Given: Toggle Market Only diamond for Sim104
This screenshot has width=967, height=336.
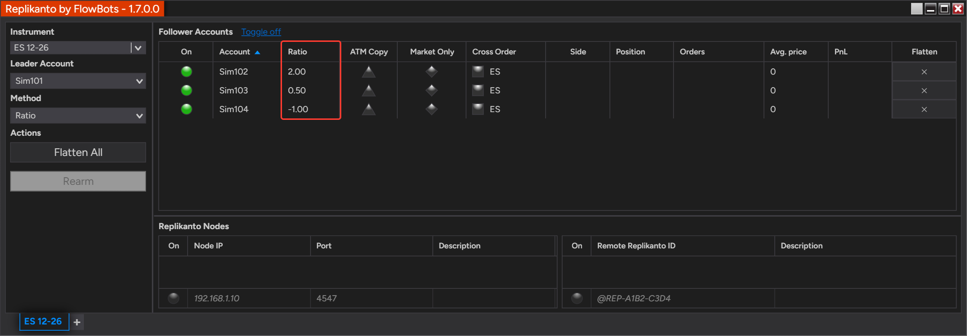Looking at the screenshot, I should (x=431, y=109).
